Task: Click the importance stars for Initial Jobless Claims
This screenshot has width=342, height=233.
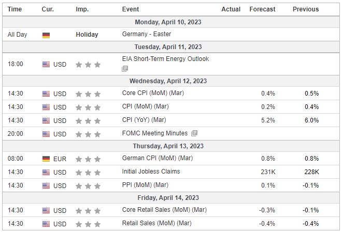Action: (x=88, y=173)
